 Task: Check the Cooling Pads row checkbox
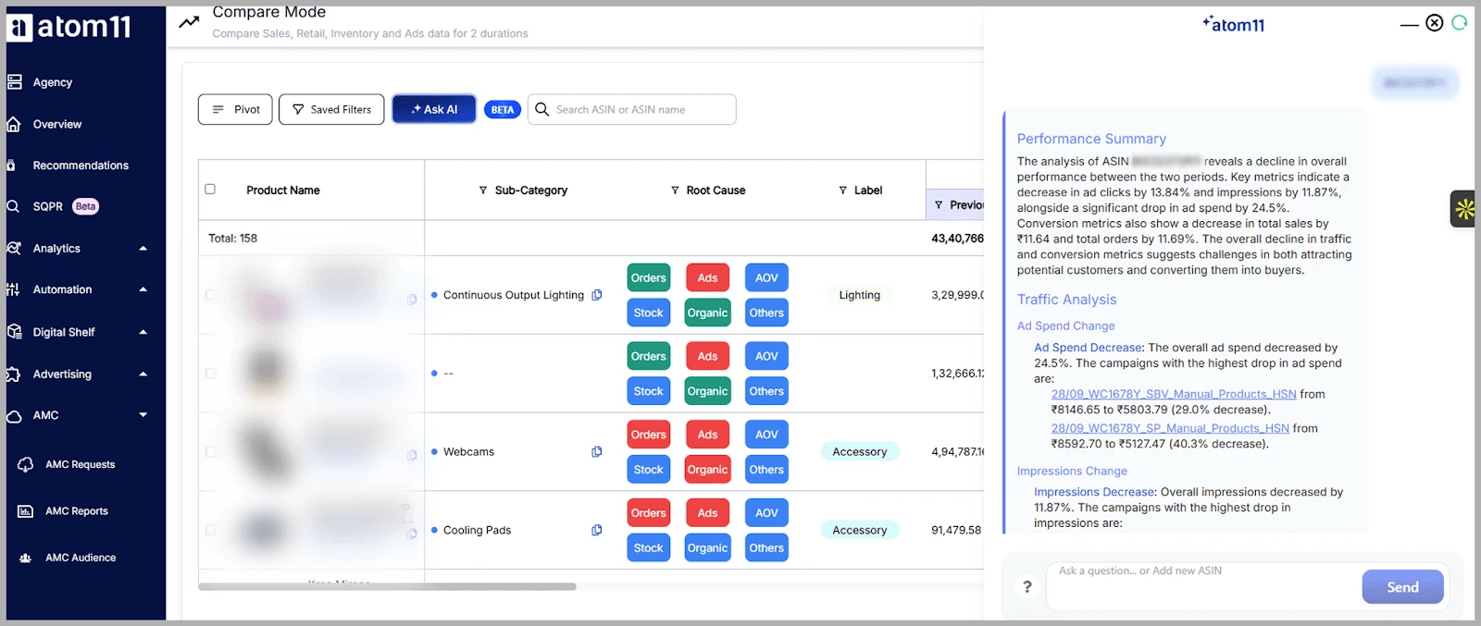[x=210, y=530]
